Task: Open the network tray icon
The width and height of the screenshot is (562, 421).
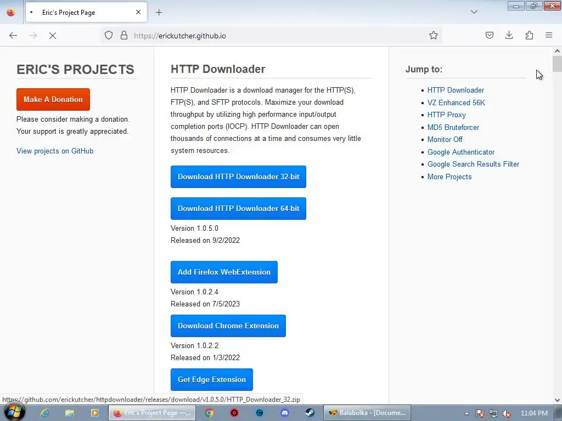Action: pyautogui.click(x=493, y=413)
